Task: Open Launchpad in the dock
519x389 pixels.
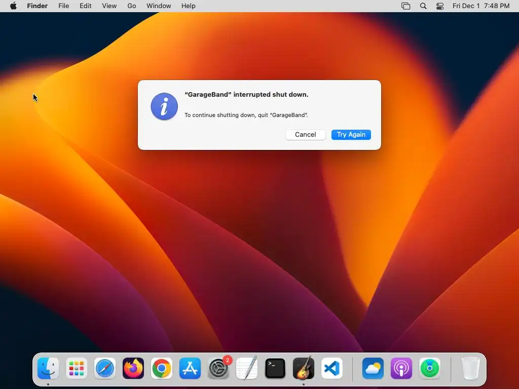Action: tap(77, 368)
